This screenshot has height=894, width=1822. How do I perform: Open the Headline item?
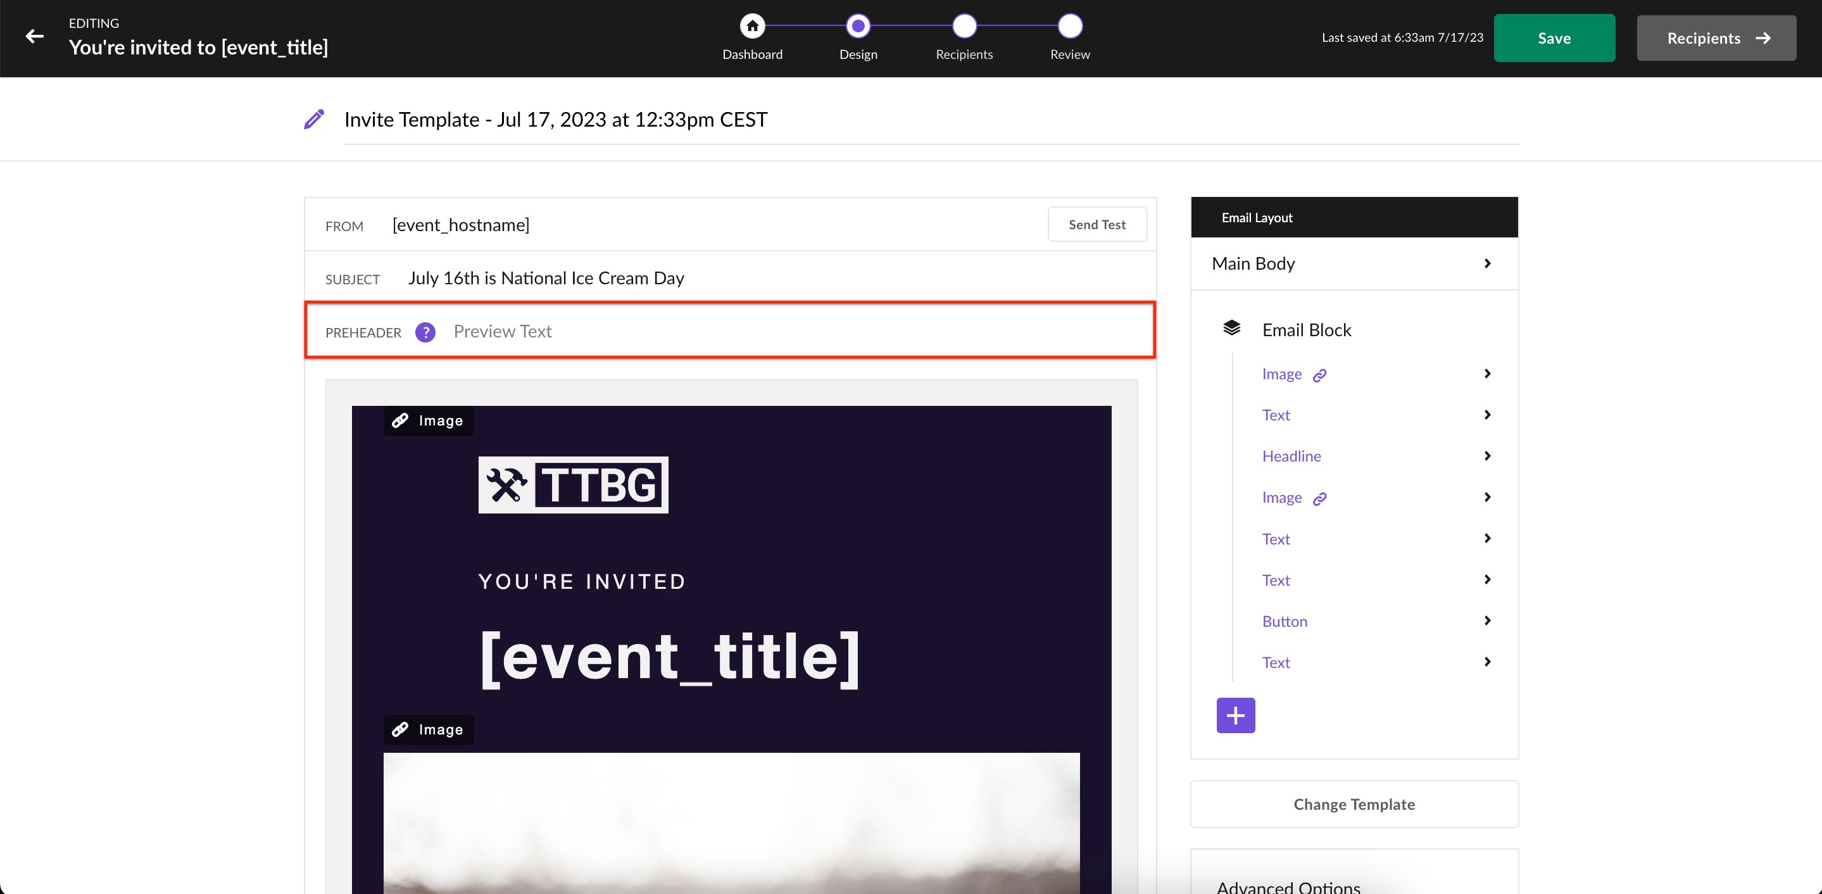(1291, 456)
